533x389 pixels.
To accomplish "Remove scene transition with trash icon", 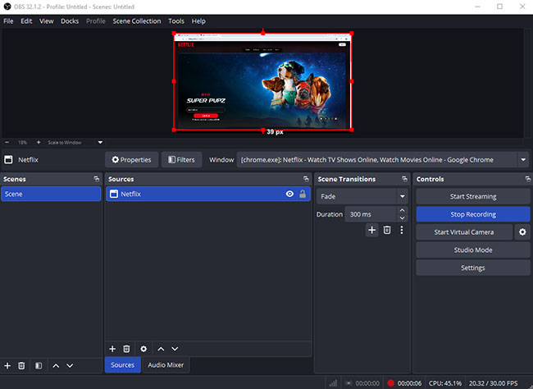I will pos(387,230).
